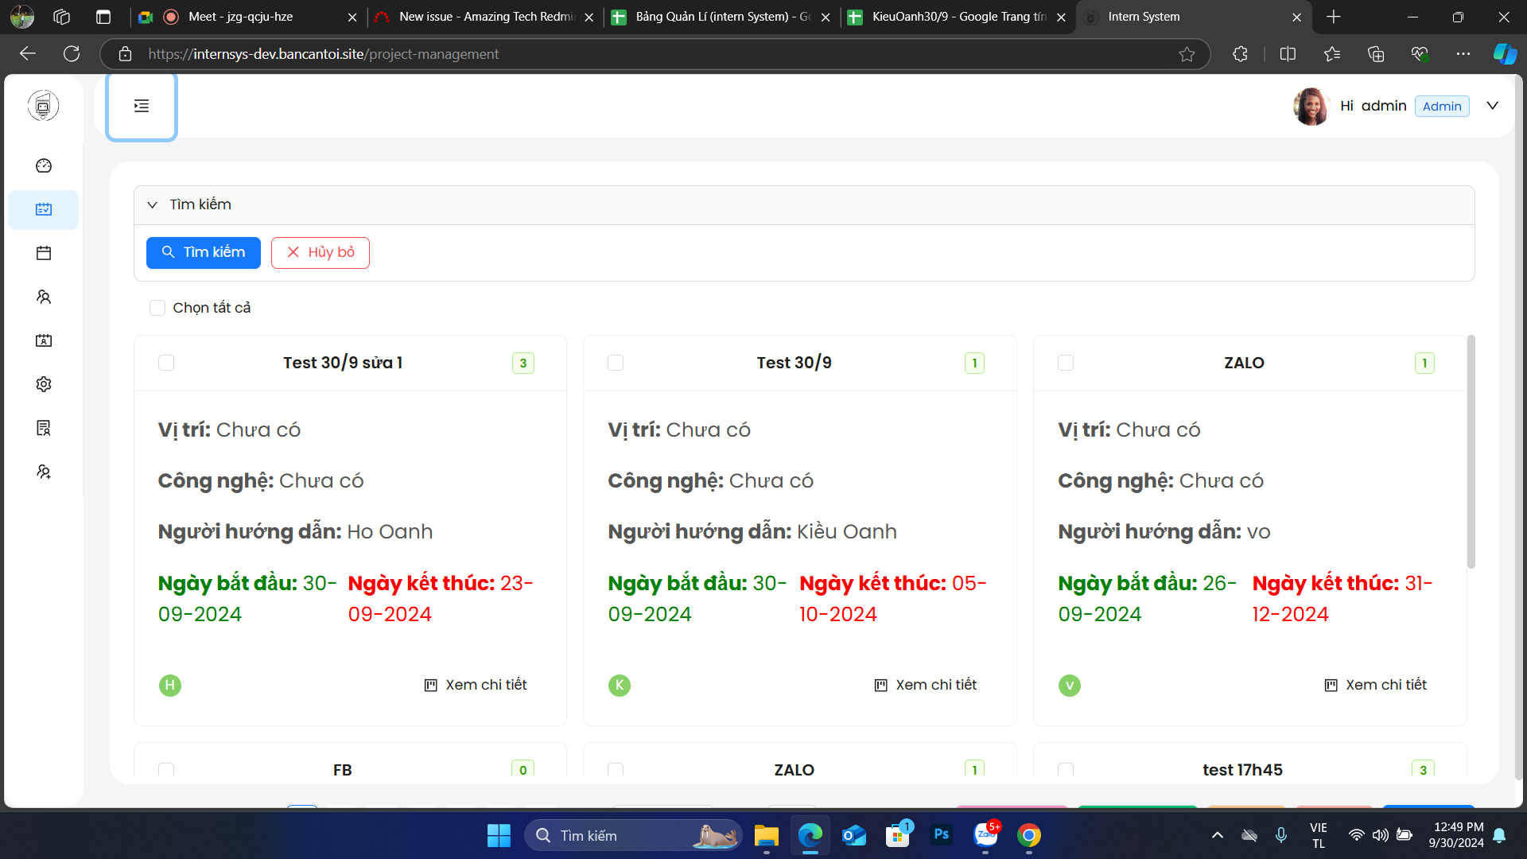
Task: Click the browser favorites star icon
Action: click(1187, 54)
